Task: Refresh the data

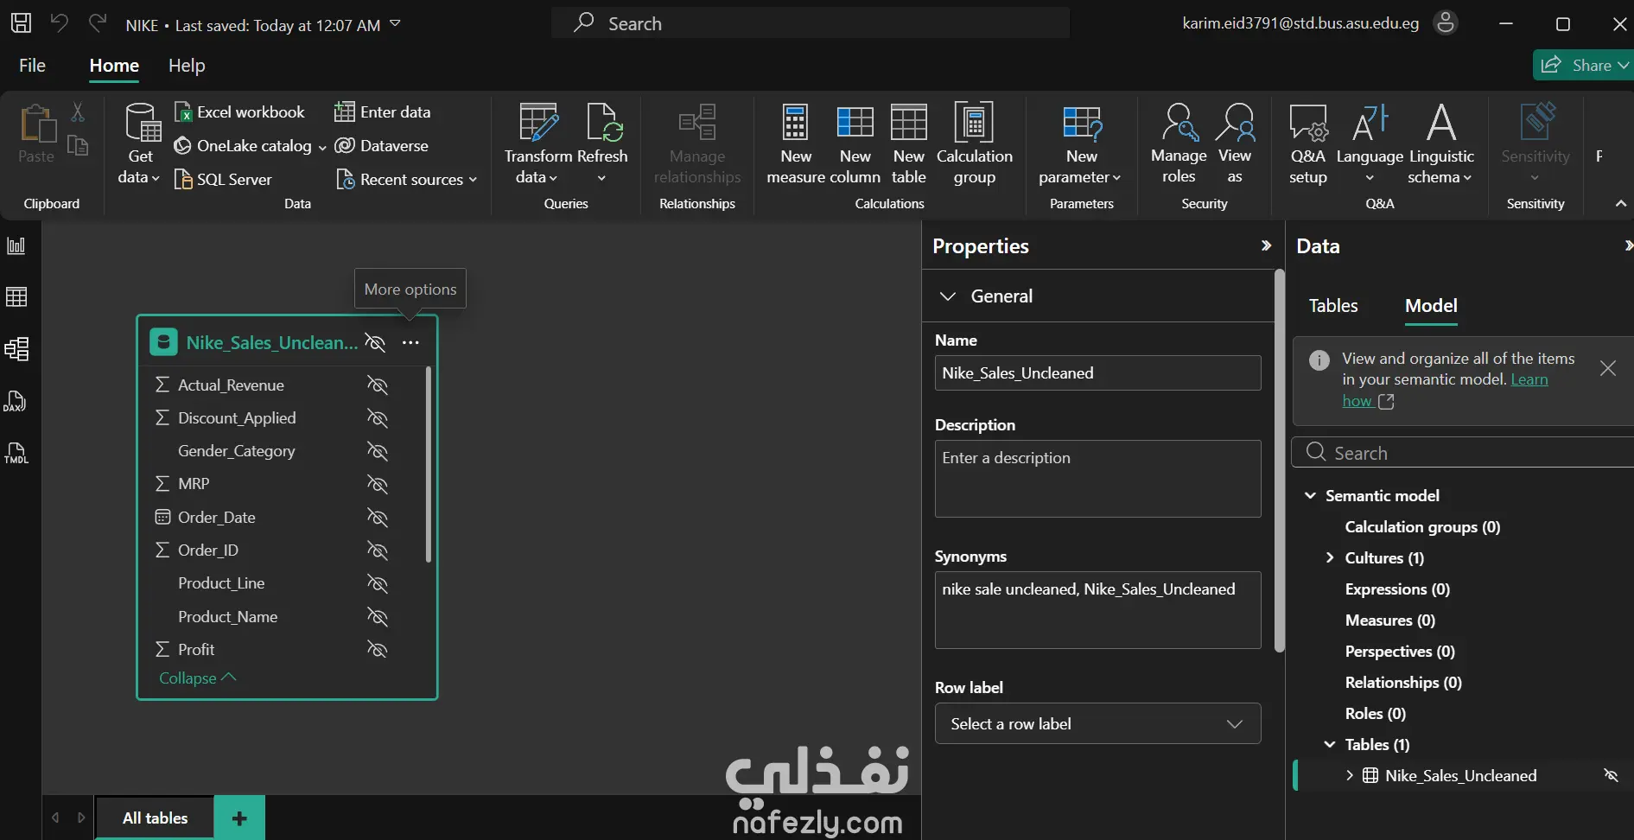Action: click(602, 143)
